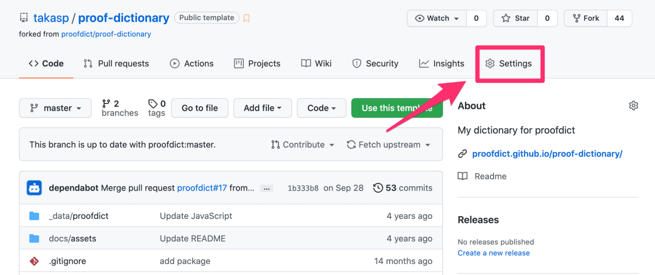Screen dimensions: 655x275
Task: Click the folder icon for _data/proofdict
Action: [34, 216]
